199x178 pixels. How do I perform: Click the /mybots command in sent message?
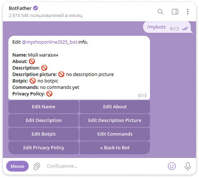click(156, 27)
